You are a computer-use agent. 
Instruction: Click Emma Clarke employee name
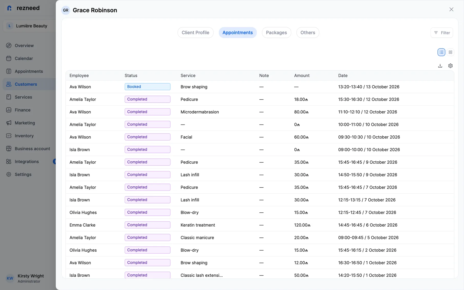tap(82, 225)
